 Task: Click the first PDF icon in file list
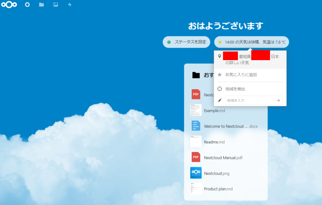(x=196, y=94)
